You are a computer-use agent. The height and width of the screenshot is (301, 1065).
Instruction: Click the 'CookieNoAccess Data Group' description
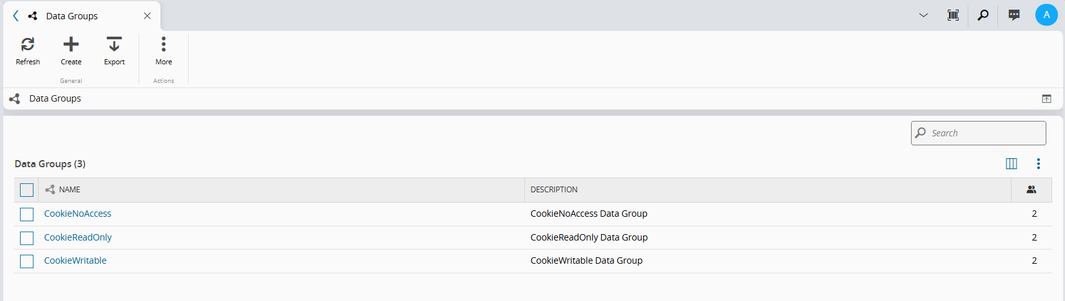[x=589, y=214]
